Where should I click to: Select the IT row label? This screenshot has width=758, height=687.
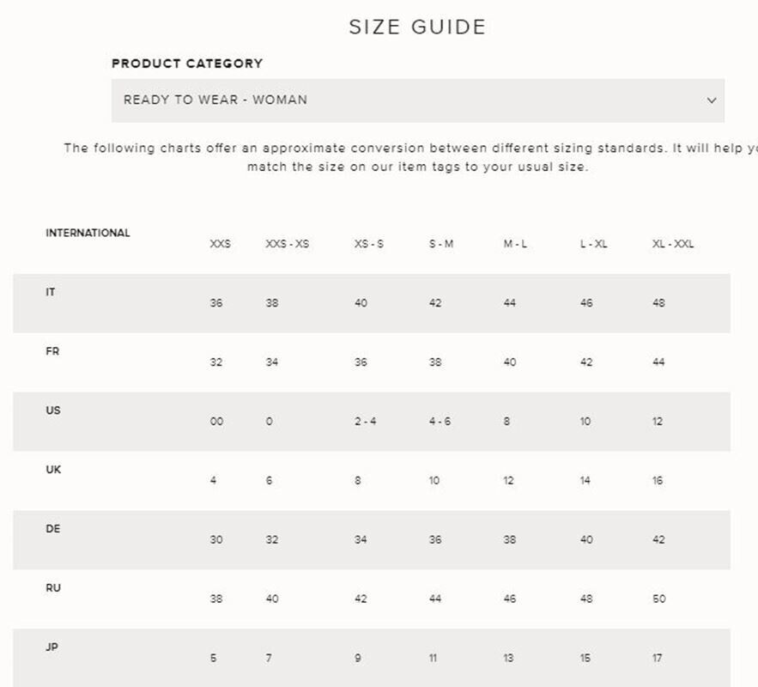click(x=51, y=292)
